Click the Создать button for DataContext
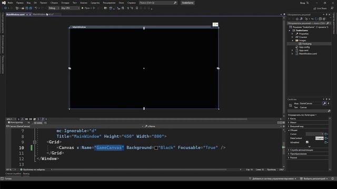 point(320,138)
